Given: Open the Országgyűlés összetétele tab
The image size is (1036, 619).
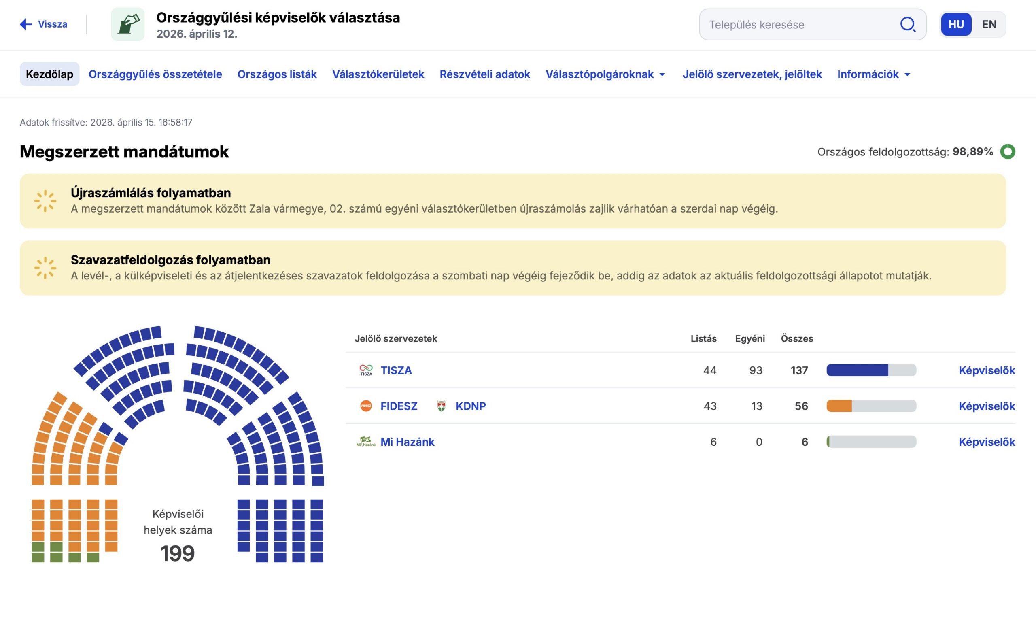Looking at the screenshot, I should tap(155, 74).
